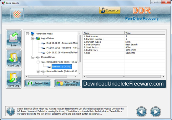Viewport: 172px width, 120px height.
Task: Select drive Q:\ 29.92 GB entry
Action: click(x=62, y=53)
